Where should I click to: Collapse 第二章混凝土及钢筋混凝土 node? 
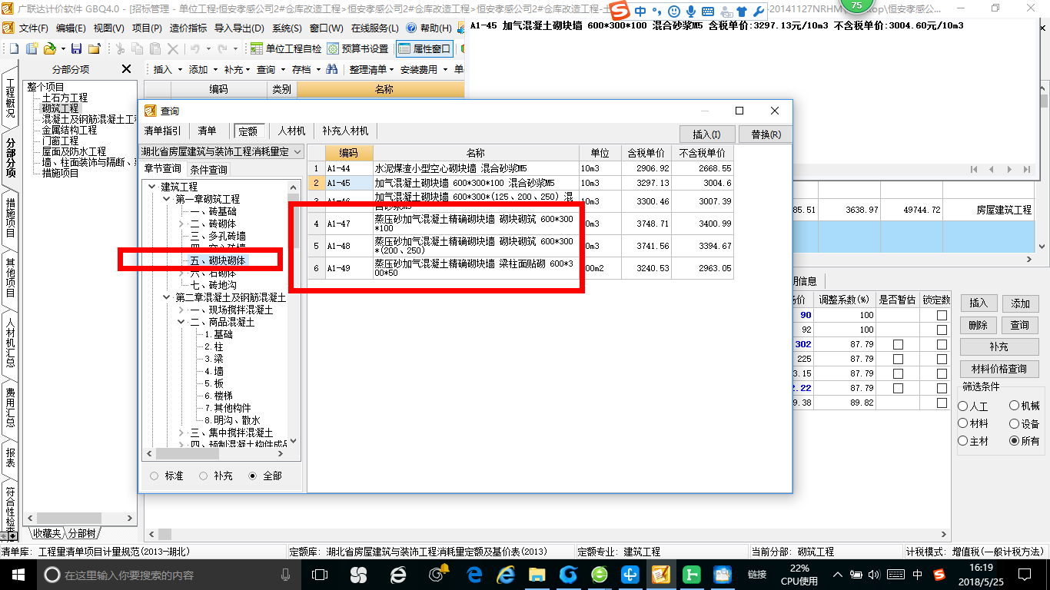point(167,297)
